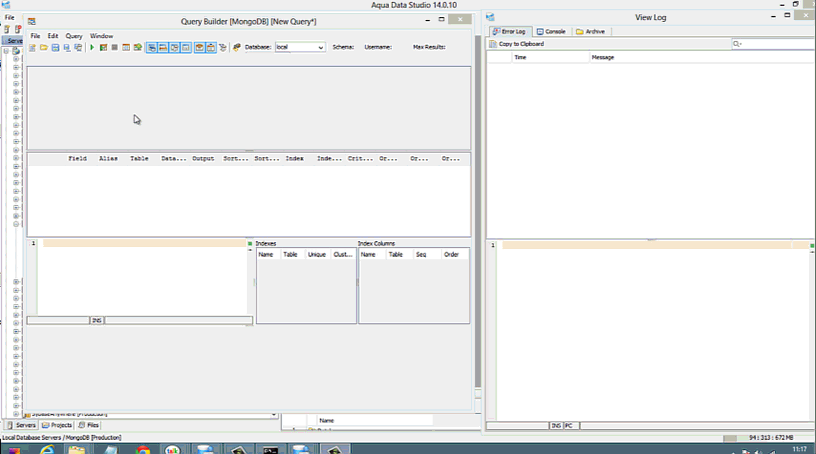Screen dimensions: 816x454
Task: Click the Execute Edit icon next to the green arrow
Action: tap(104, 47)
